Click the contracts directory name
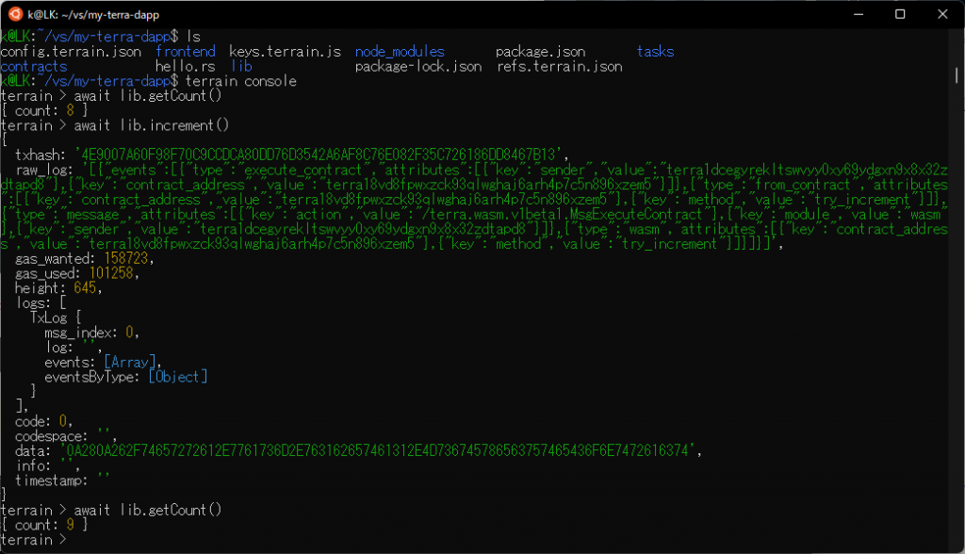The image size is (965, 554). tap(34, 67)
